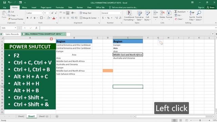Expand AutoSum dropdown arrow
Viewport: 217px width, 122px height.
(188, 12)
